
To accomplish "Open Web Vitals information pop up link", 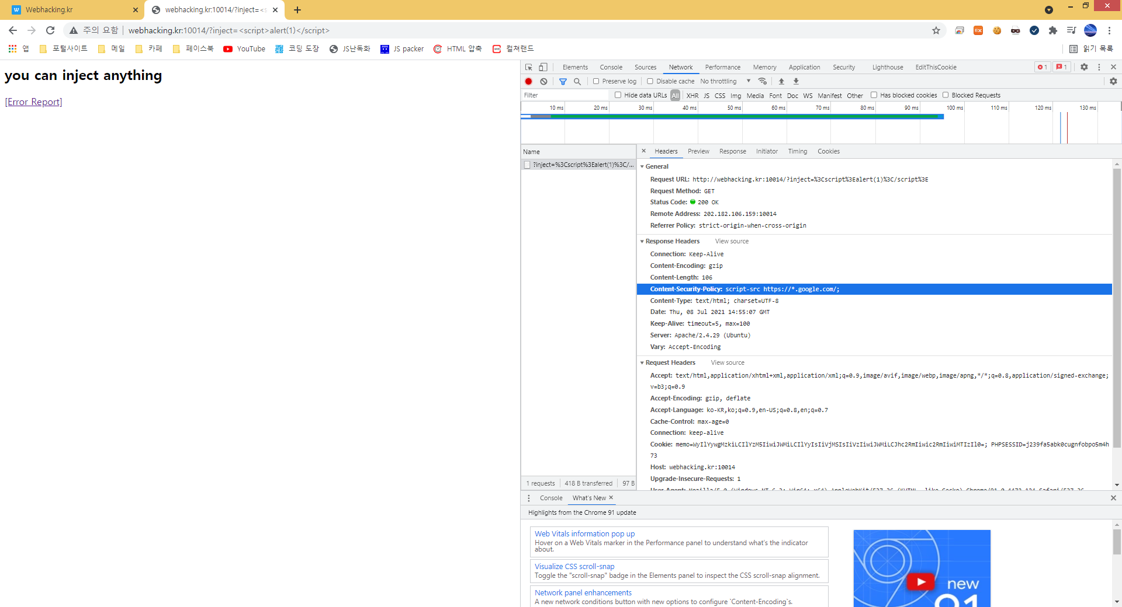I will pyautogui.click(x=584, y=533).
